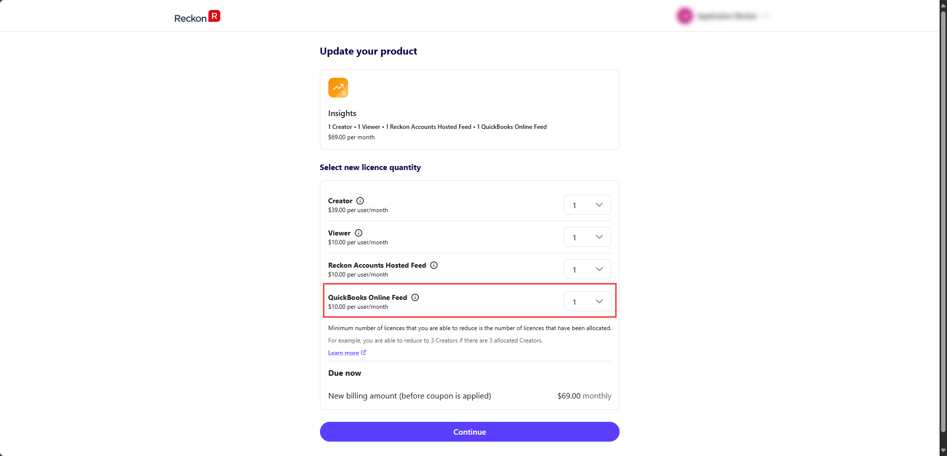Click the Insights product icon
Image resolution: width=947 pixels, height=456 pixels.
[338, 88]
